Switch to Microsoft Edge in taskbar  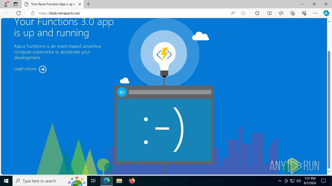[x=107, y=181]
